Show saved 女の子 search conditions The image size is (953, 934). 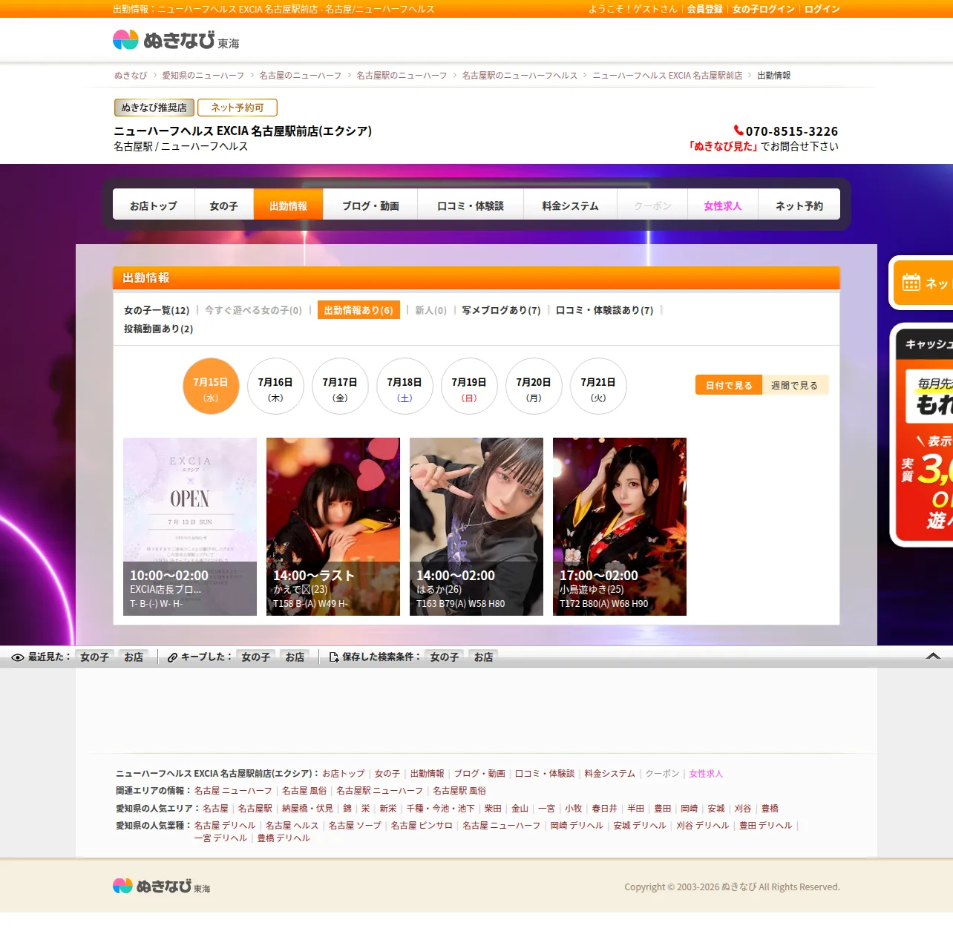(445, 657)
